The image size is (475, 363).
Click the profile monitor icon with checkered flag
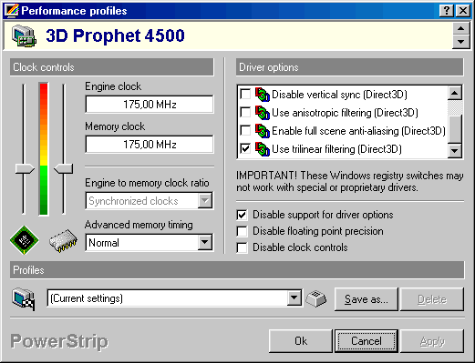tap(24, 299)
